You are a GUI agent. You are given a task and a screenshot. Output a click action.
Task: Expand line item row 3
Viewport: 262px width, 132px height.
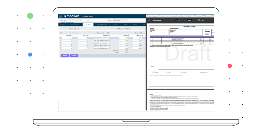(61, 43)
